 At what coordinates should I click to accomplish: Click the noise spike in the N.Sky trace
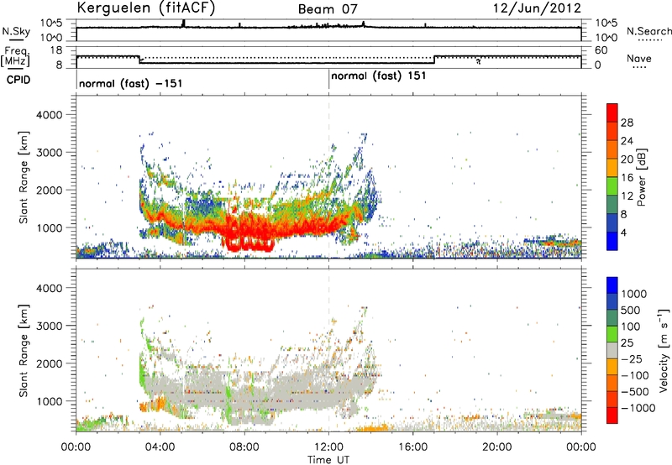(184, 24)
